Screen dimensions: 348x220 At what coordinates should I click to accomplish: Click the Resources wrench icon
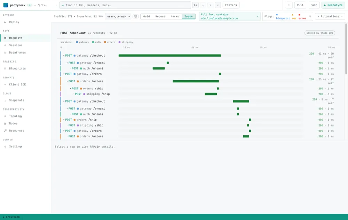(5, 131)
